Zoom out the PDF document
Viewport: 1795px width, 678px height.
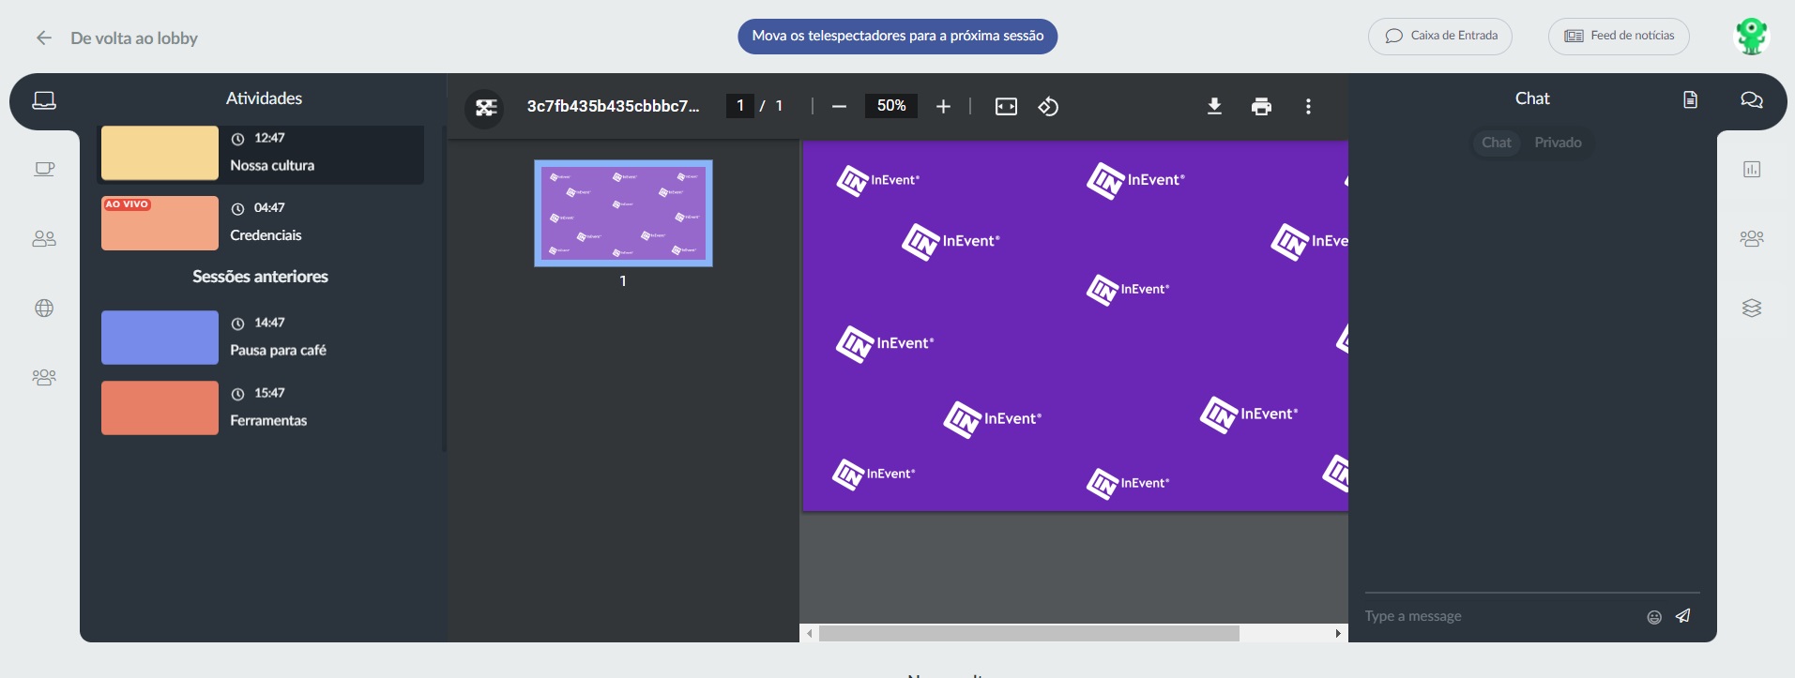click(839, 107)
